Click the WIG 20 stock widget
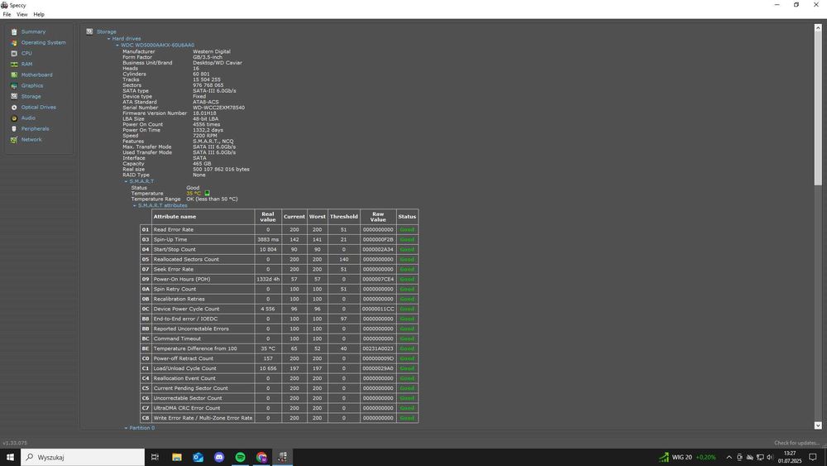This screenshot has width=827, height=466. [687, 457]
